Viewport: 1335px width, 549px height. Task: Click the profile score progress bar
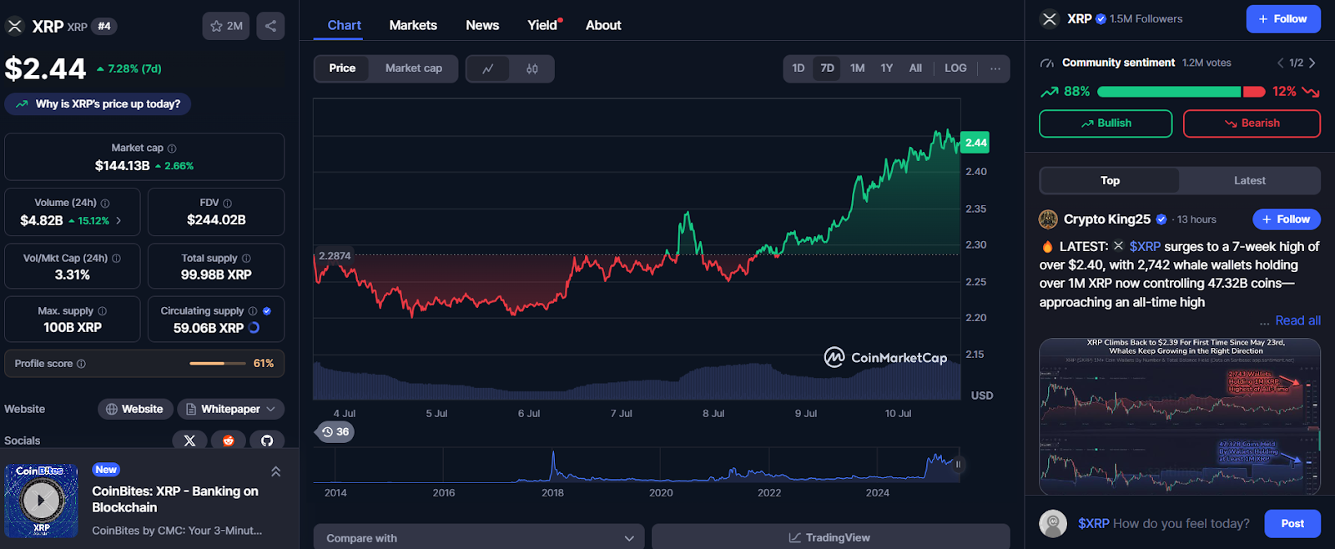coord(219,364)
